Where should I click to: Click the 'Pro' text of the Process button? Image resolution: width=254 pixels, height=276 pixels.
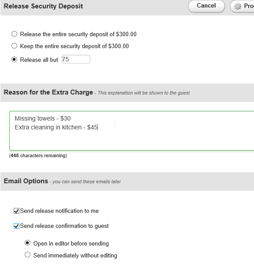(x=249, y=6)
